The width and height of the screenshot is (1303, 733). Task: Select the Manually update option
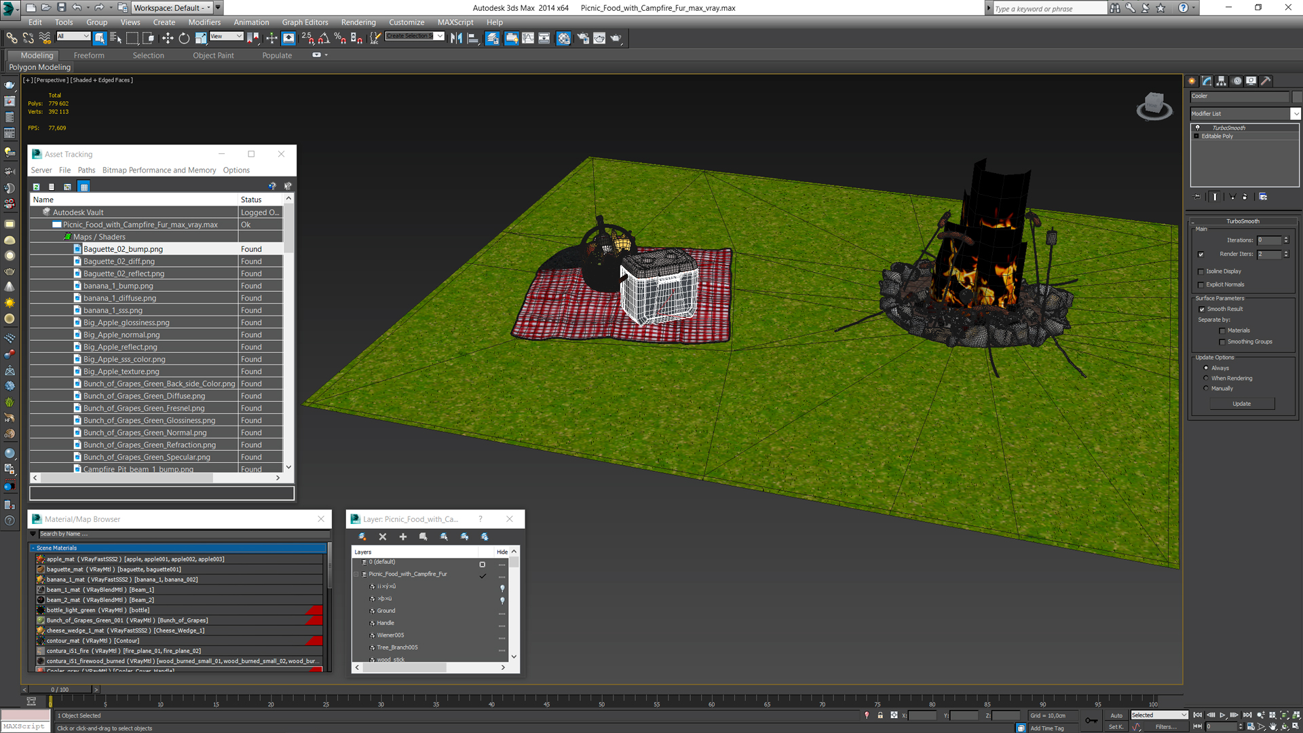tap(1206, 388)
